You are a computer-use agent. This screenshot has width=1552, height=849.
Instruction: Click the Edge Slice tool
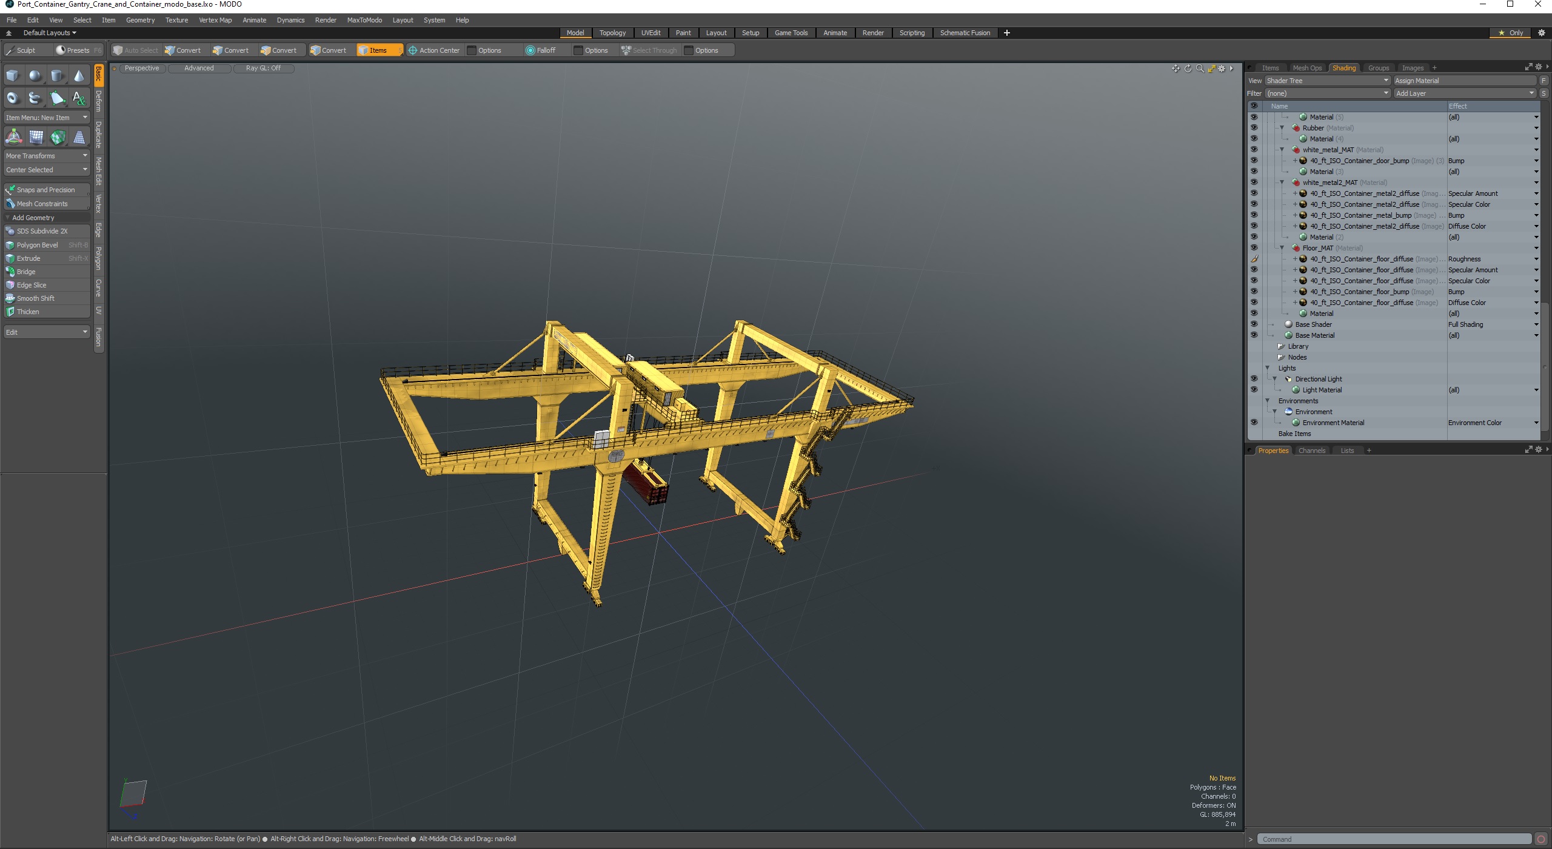30,284
